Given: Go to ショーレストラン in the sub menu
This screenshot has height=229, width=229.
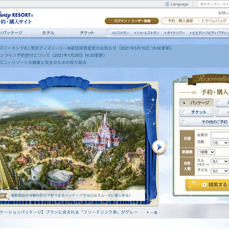Looking at the screenshot, I should pyautogui.click(x=147, y=33).
